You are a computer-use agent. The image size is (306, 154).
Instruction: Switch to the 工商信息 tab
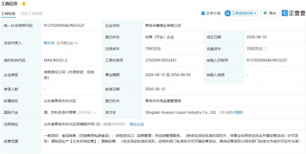[8, 14]
